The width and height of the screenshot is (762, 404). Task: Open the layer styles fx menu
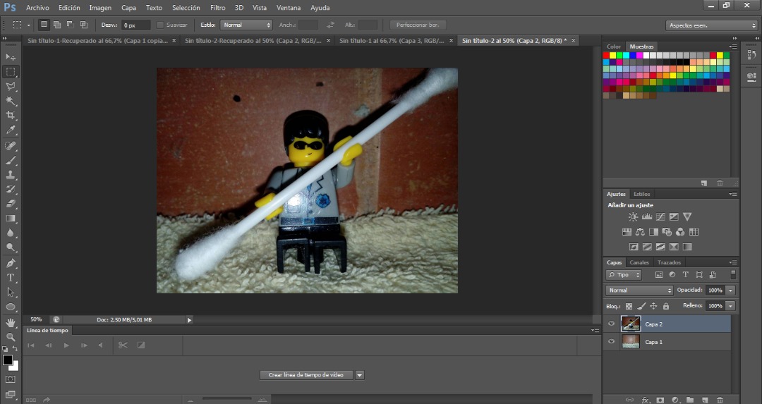(x=646, y=400)
